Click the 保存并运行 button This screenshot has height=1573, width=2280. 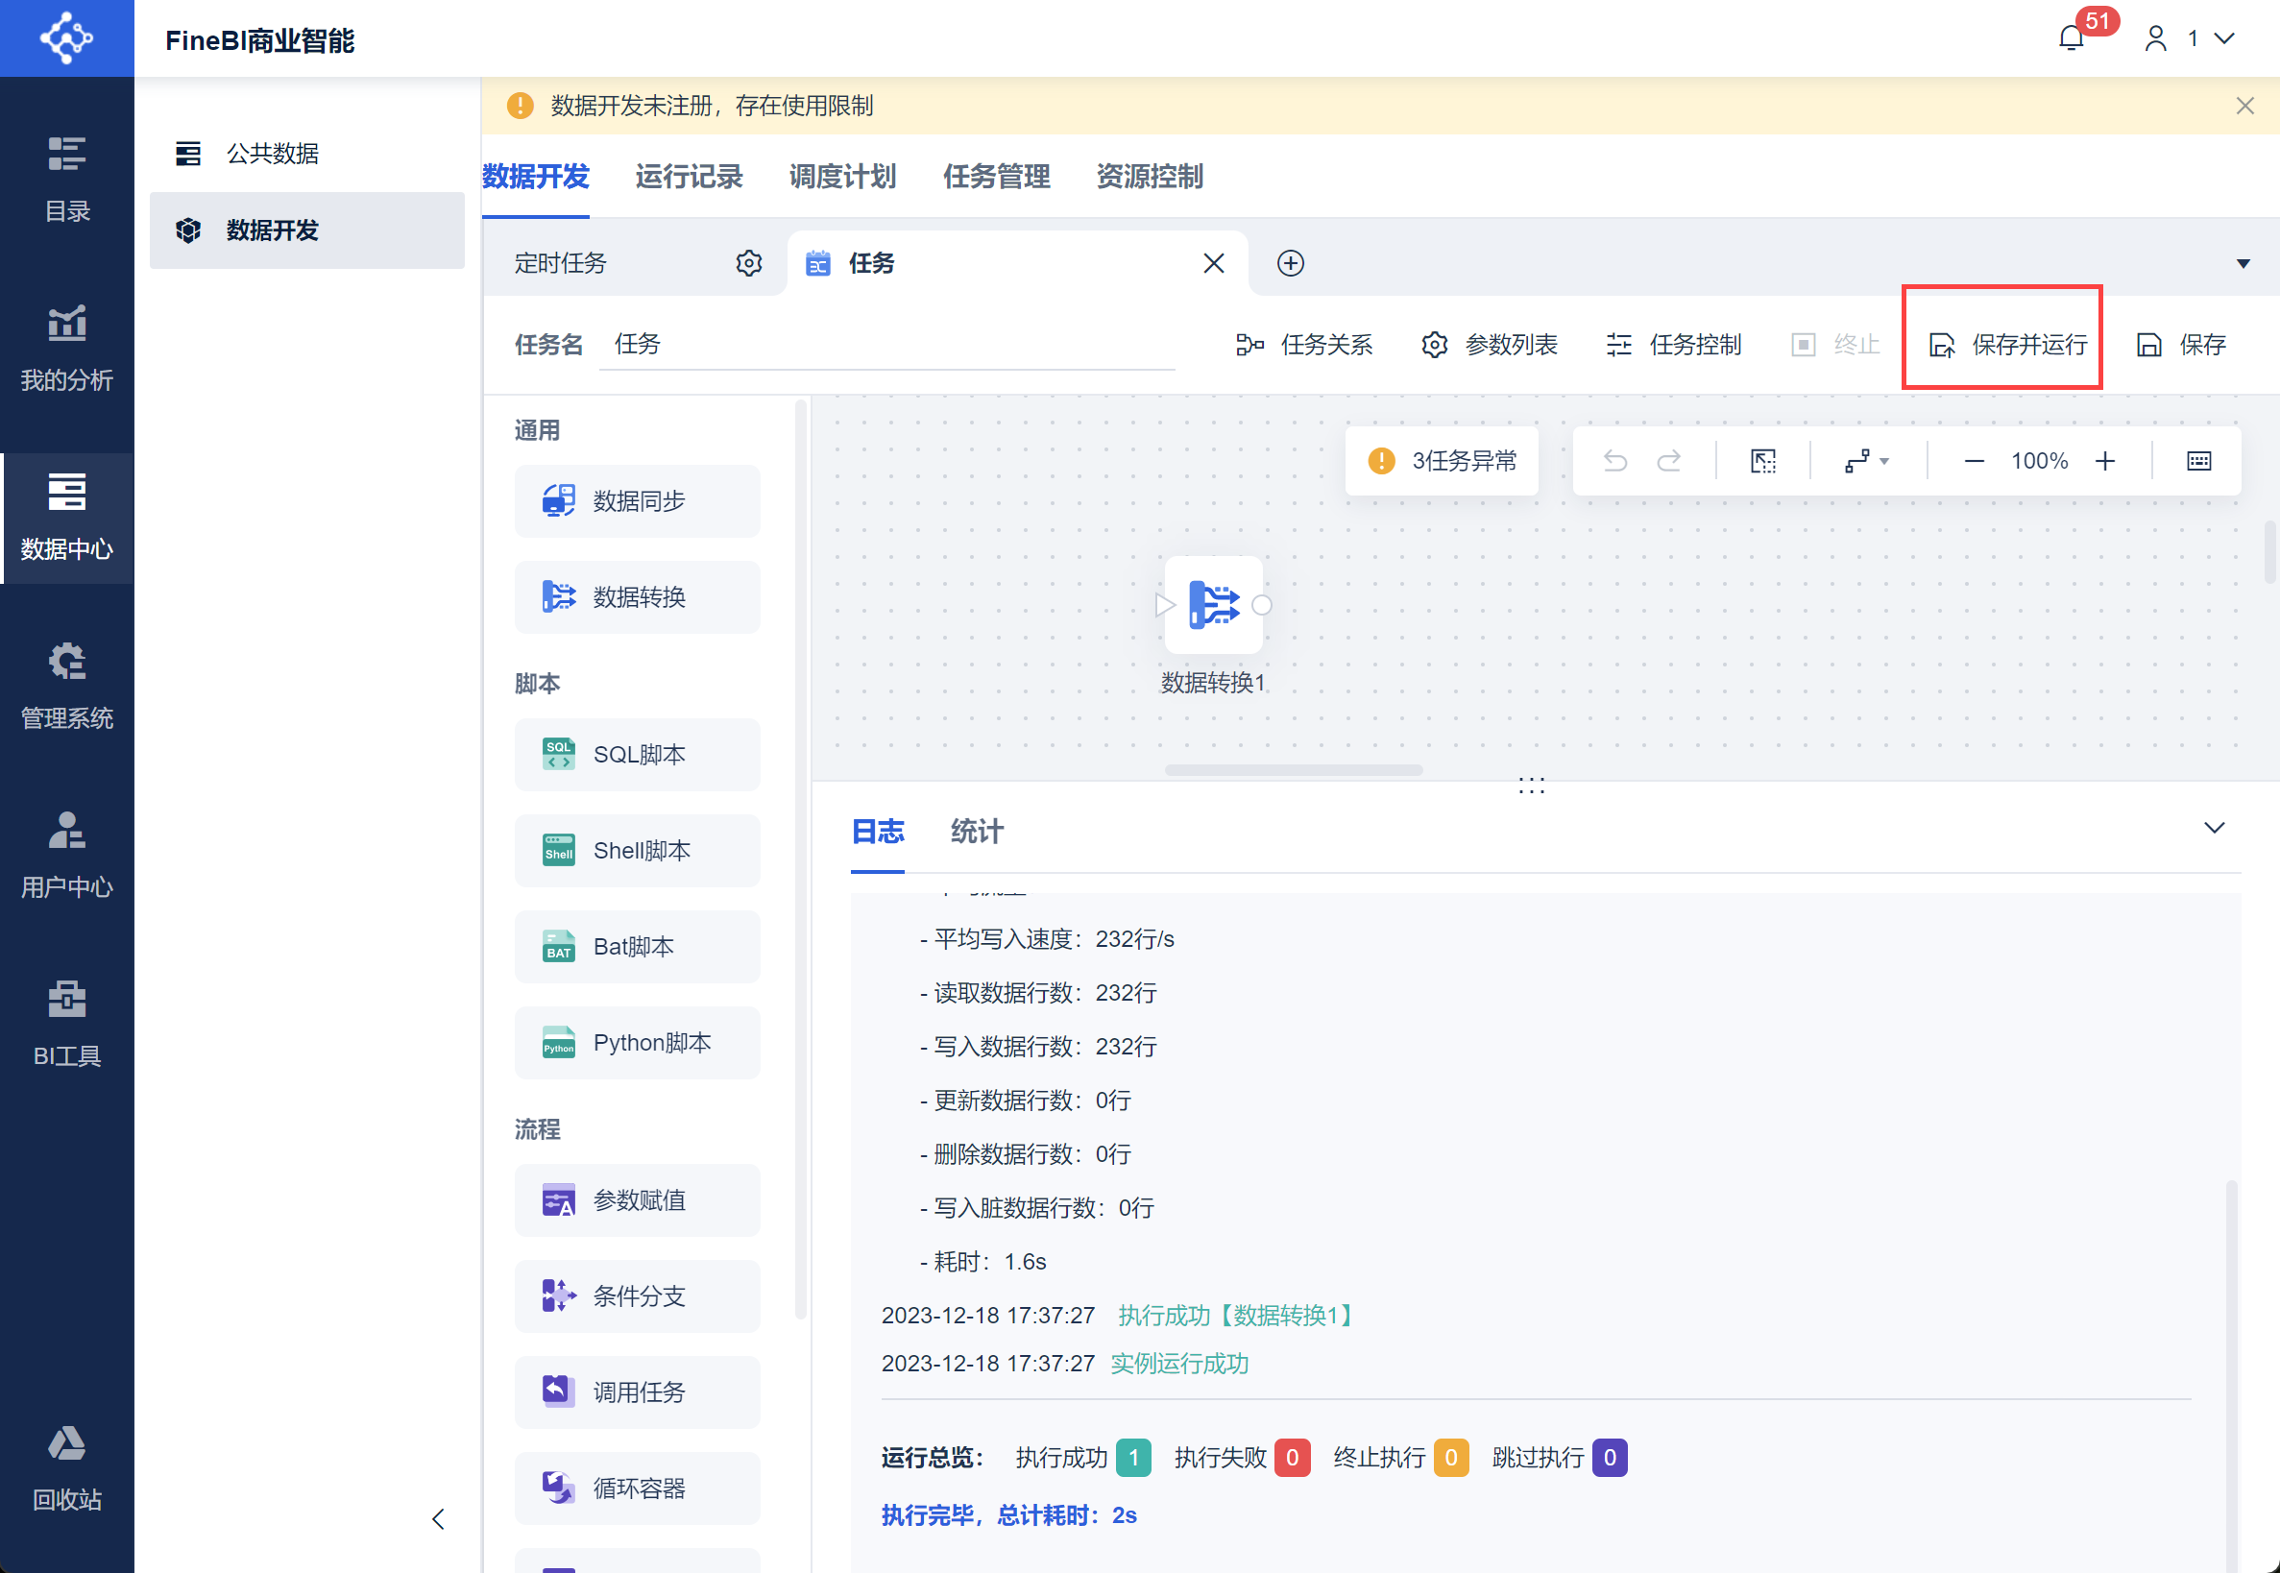coord(2007,344)
